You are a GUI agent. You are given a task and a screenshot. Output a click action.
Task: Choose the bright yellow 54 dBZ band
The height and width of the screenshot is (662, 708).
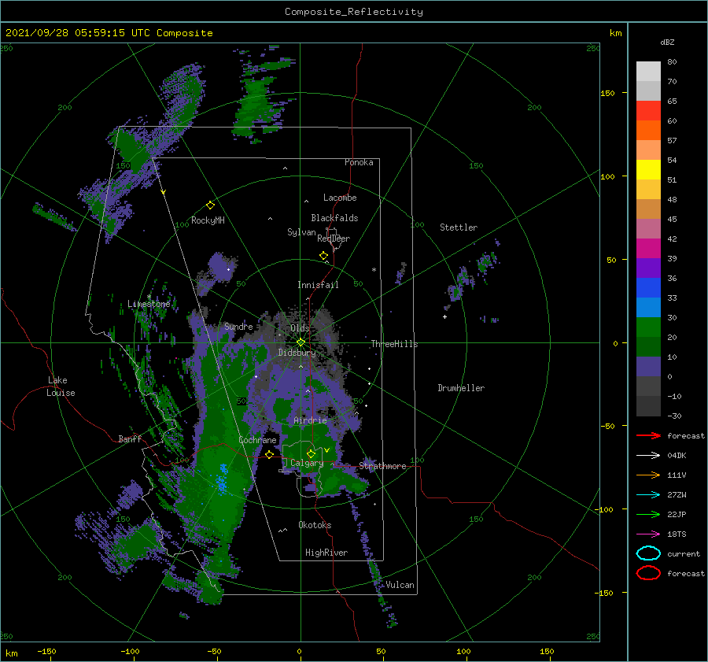pos(648,169)
